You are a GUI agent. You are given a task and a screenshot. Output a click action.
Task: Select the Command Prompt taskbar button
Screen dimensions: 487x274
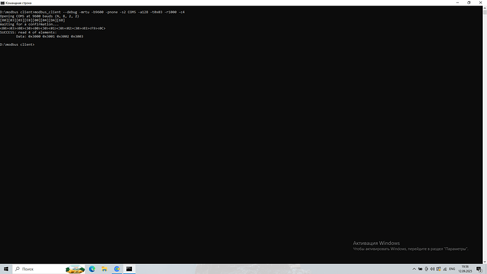pyautogui.click(x=129, y=269)
